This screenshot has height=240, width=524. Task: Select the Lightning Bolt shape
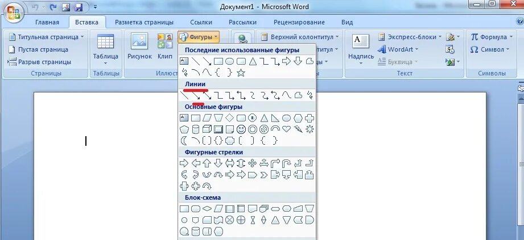(x=298, y=129)
